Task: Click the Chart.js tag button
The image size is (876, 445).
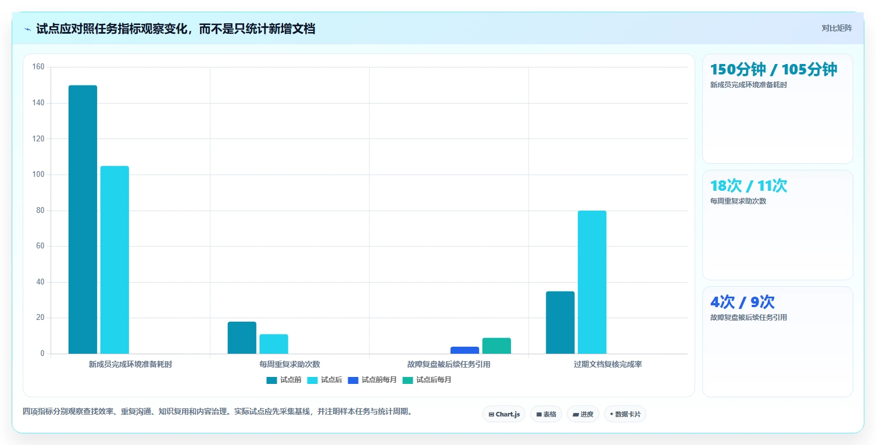Action: pos(504,414)
